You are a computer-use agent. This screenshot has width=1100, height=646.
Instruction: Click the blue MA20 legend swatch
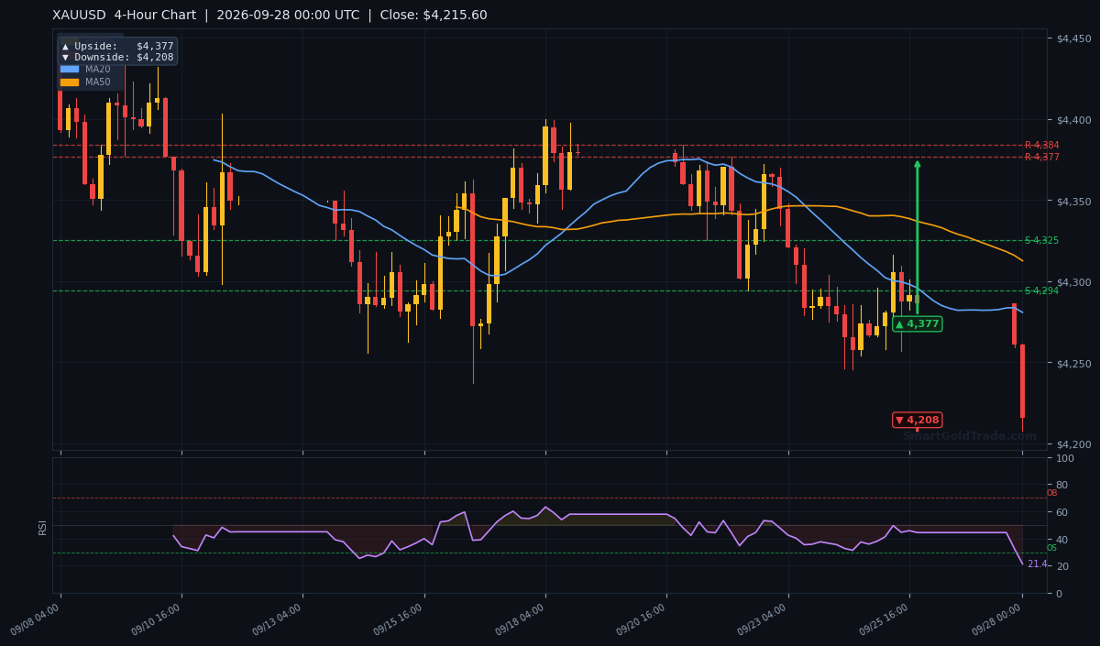click(x=70, y=69)
